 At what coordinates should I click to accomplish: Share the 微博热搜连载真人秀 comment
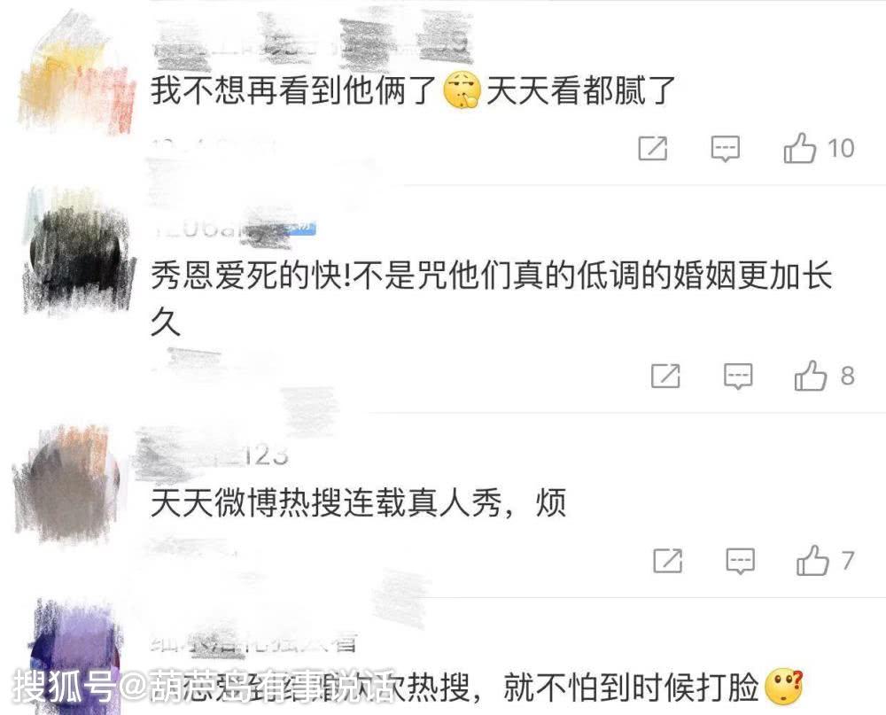pos(668,560)
